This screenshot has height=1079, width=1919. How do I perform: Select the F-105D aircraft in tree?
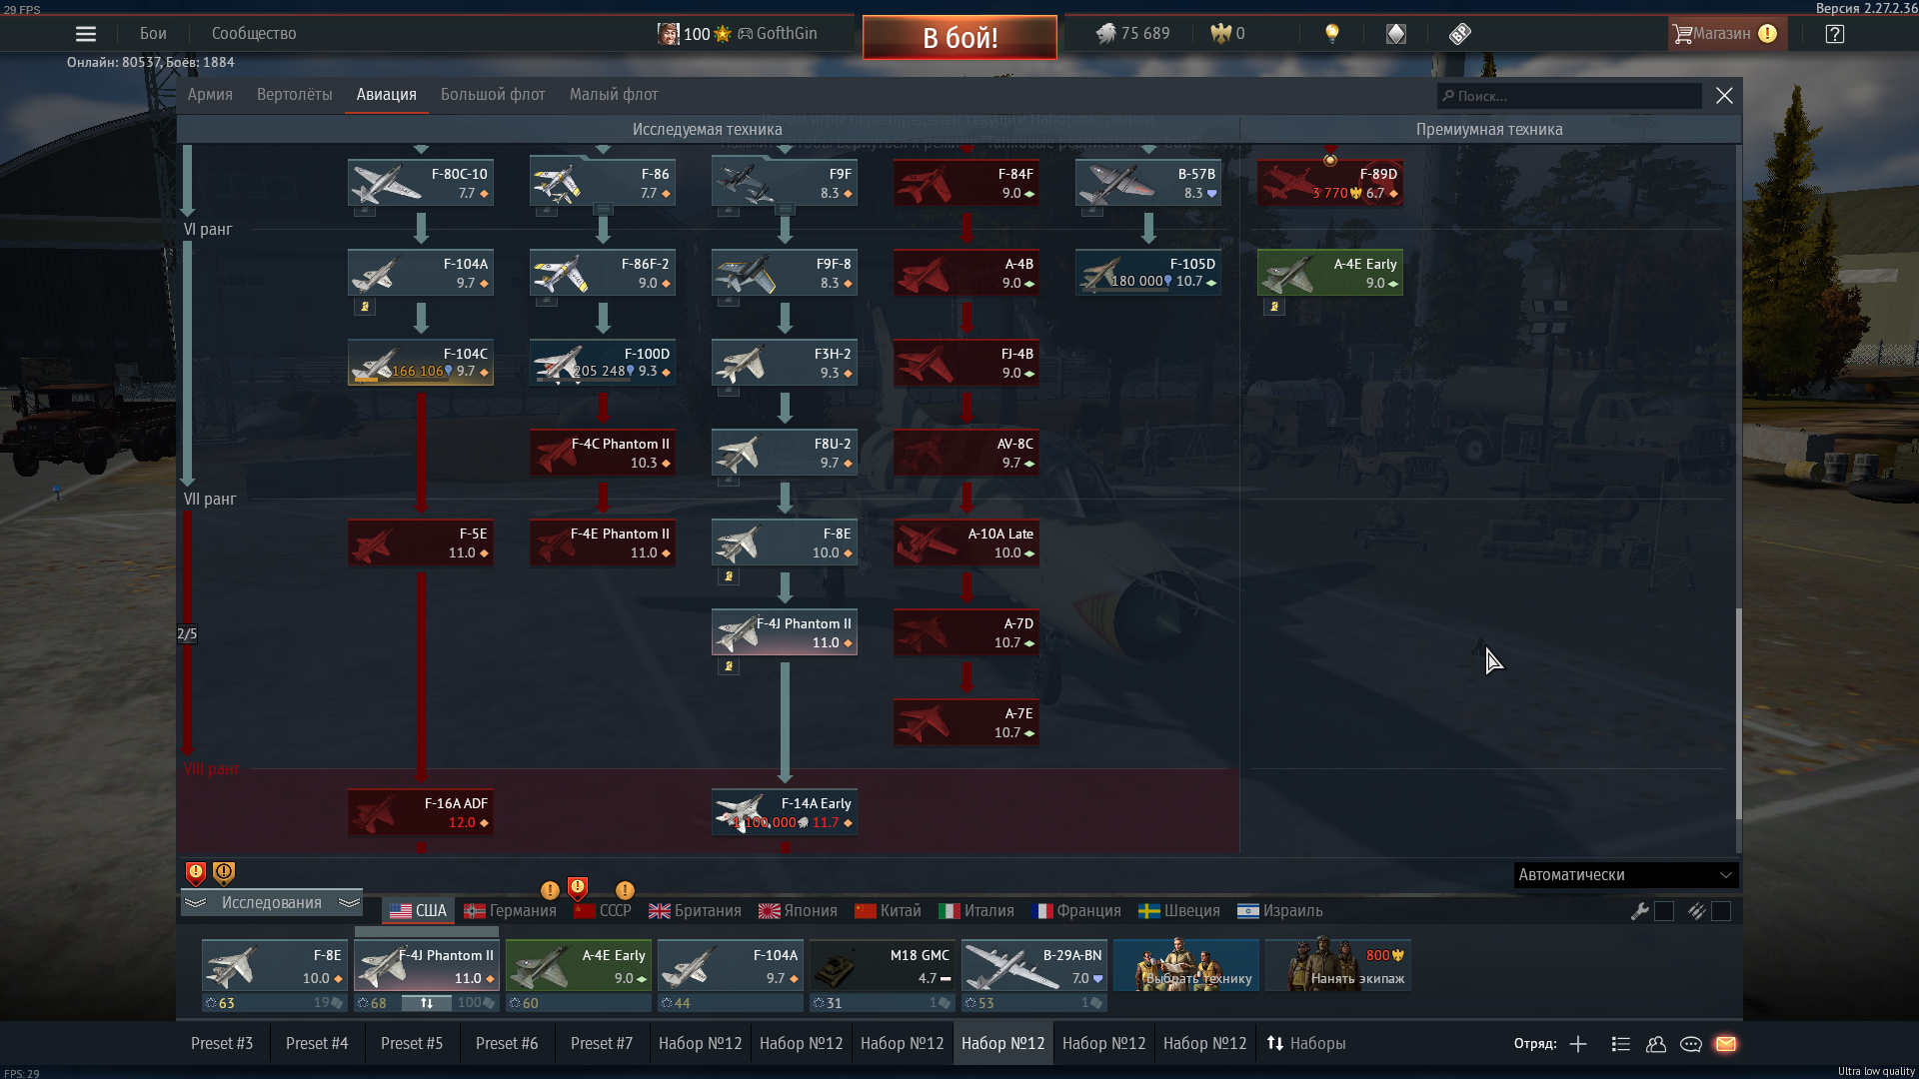coord(1148,273)
